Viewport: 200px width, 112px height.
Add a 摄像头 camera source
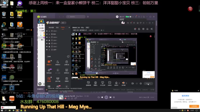pos(95,84)
